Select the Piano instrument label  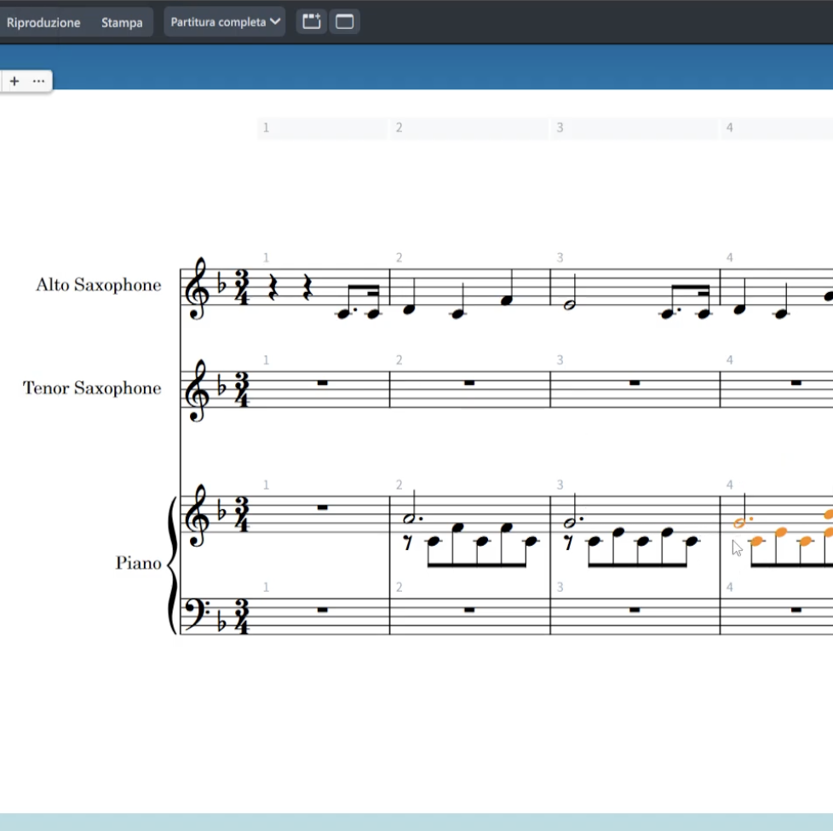[x=138, y=564]
